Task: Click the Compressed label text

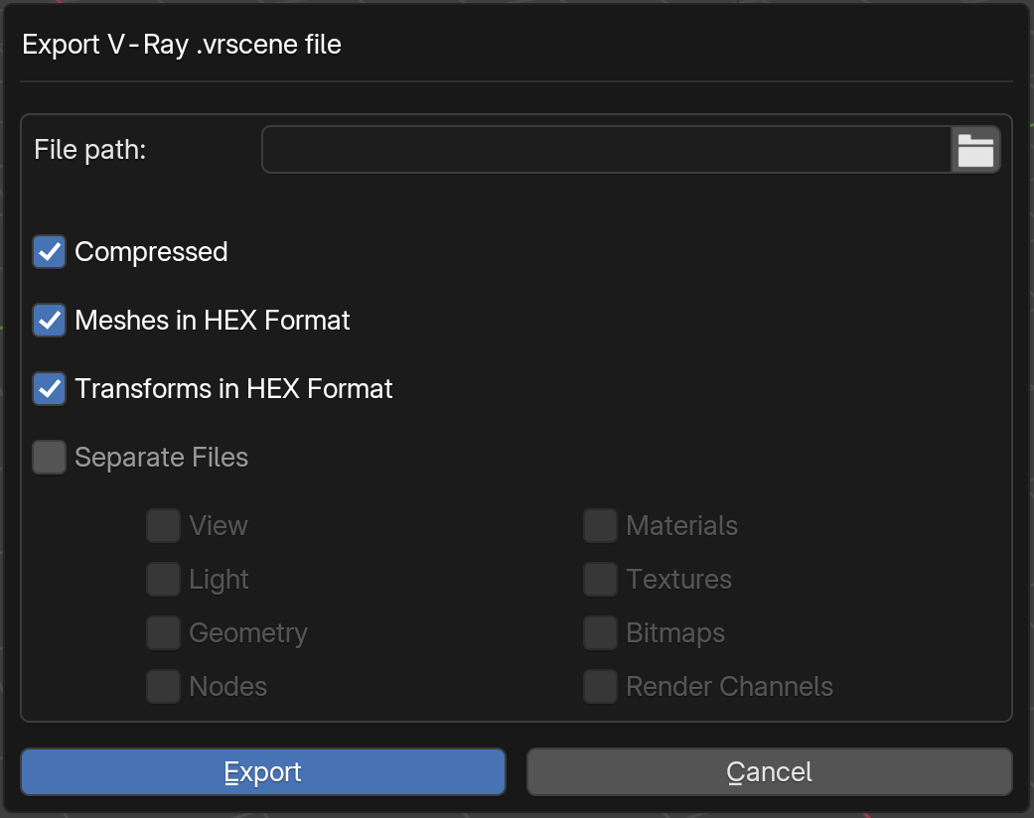Action: pyautogui.click(x=151, y=252)
